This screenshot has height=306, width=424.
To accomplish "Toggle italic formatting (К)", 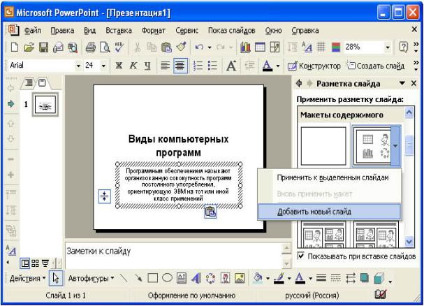I will pos(133,66).
